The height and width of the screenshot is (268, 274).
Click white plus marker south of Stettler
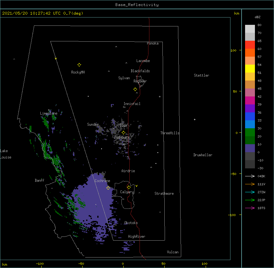pyautogui.click(x=195, y=119)
